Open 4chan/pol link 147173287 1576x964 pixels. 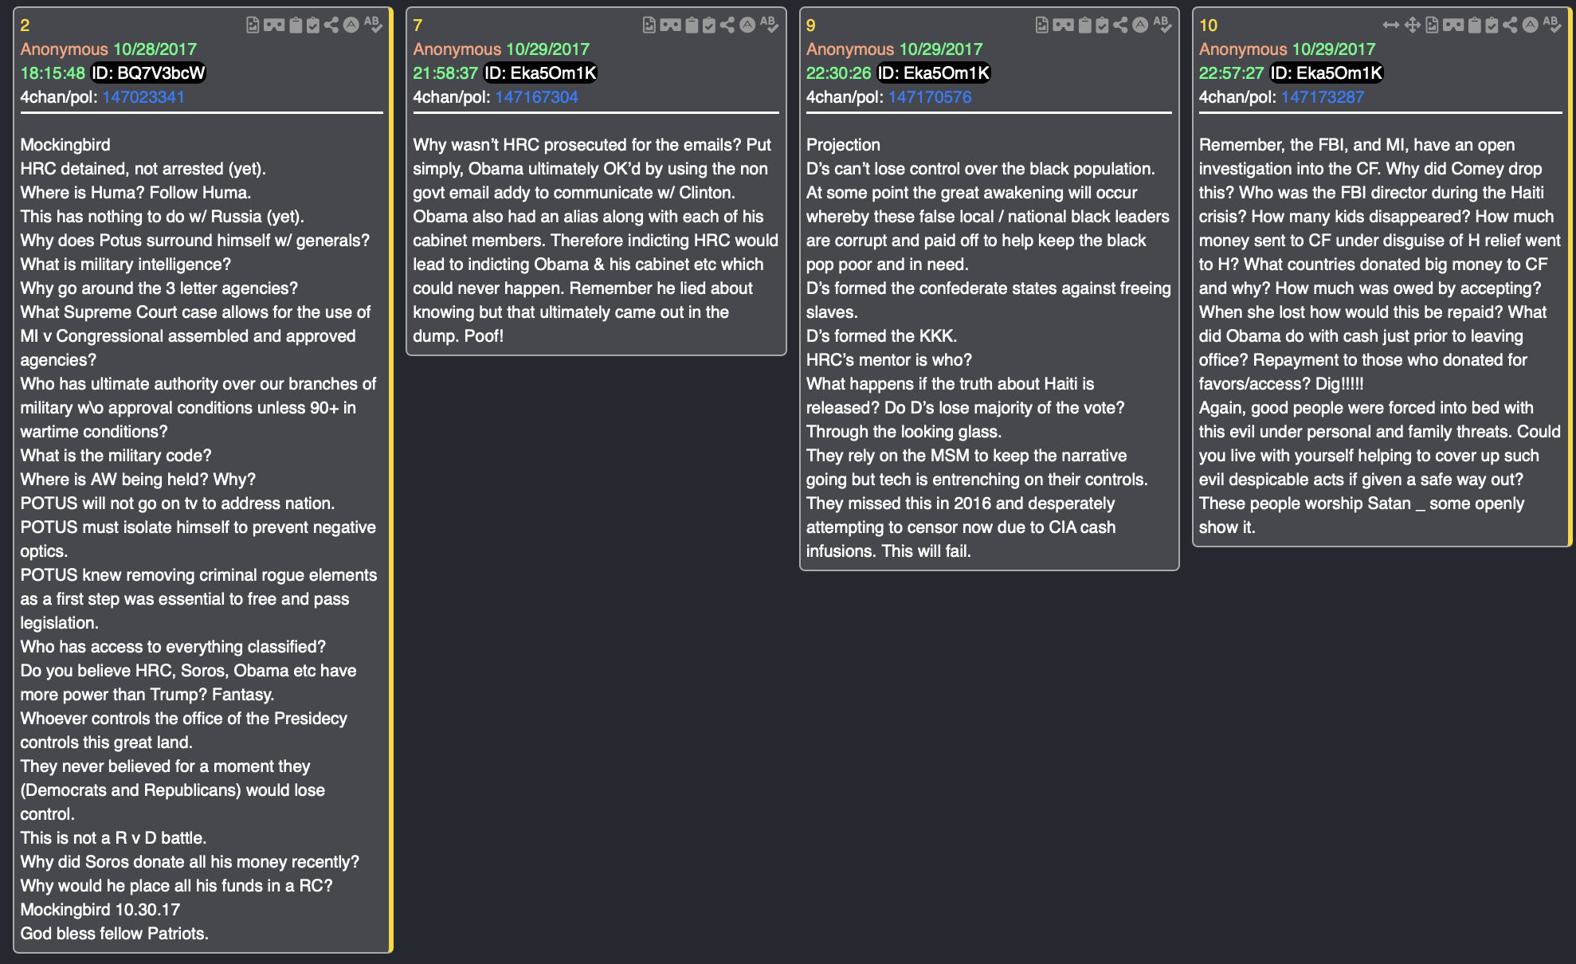coord(1323,97)
